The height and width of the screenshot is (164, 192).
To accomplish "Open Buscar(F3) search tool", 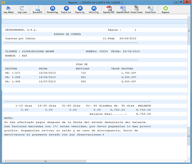I will coord(37,9).
